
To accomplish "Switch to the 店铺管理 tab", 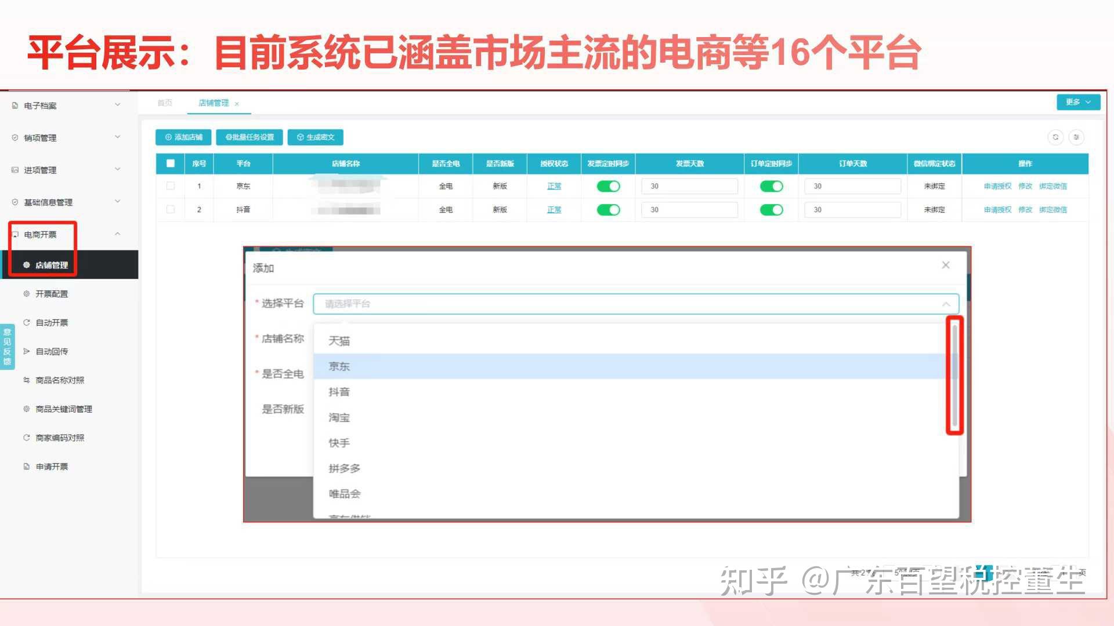I will pyautogui.click(x=214, y=103).
